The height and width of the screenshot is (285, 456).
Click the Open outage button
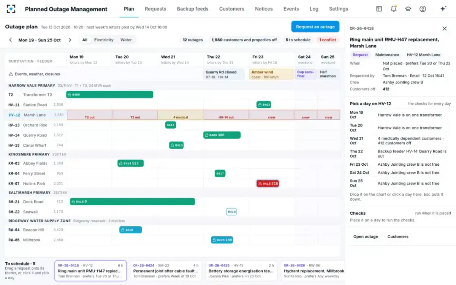click(366, 237)
